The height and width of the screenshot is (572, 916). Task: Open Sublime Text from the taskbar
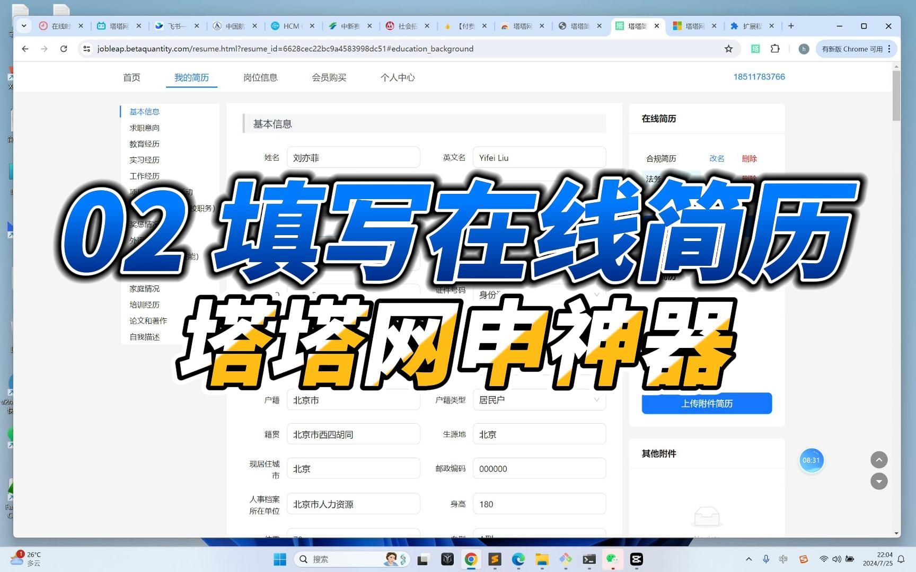click(495, 559)
